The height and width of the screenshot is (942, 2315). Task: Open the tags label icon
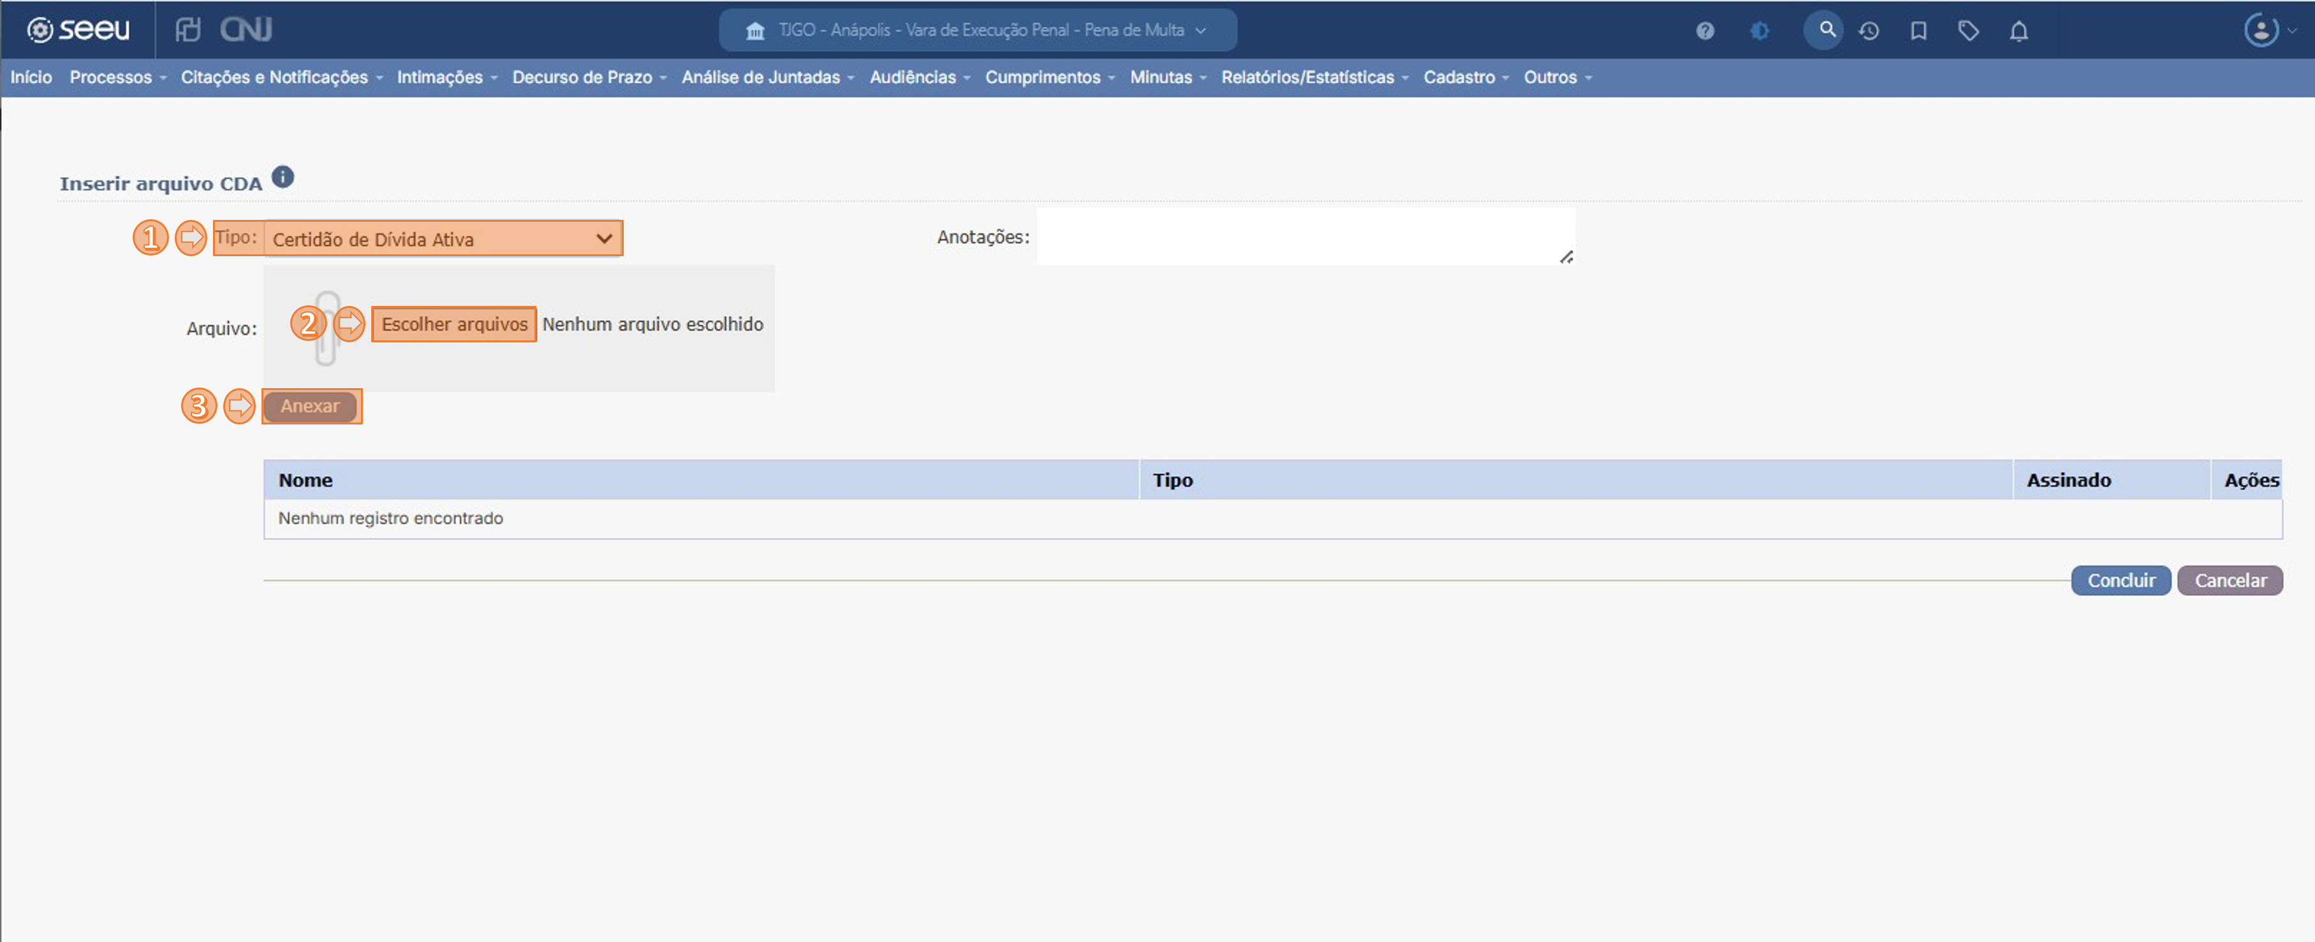(x=1968, y=31)
